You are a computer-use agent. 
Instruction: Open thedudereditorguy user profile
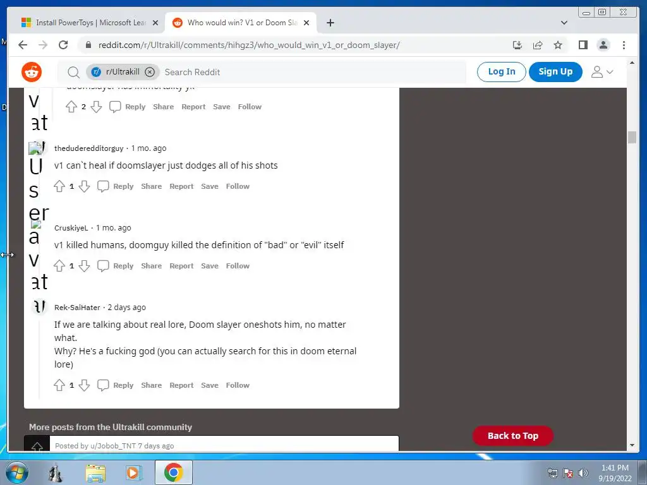point(88,148)
